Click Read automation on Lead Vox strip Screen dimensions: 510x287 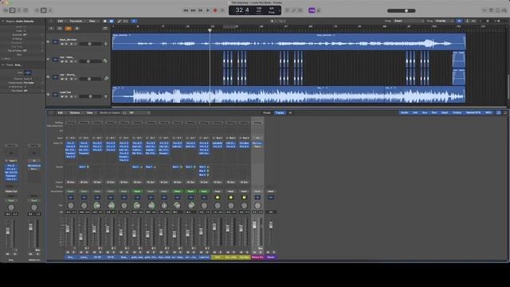point(204,191)
